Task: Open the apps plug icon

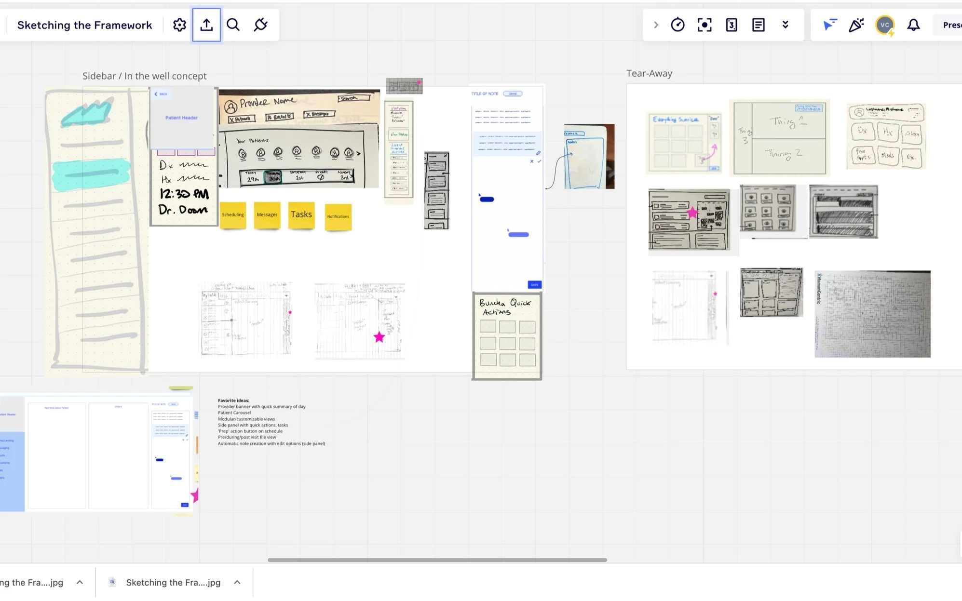Action: (260, 25)
